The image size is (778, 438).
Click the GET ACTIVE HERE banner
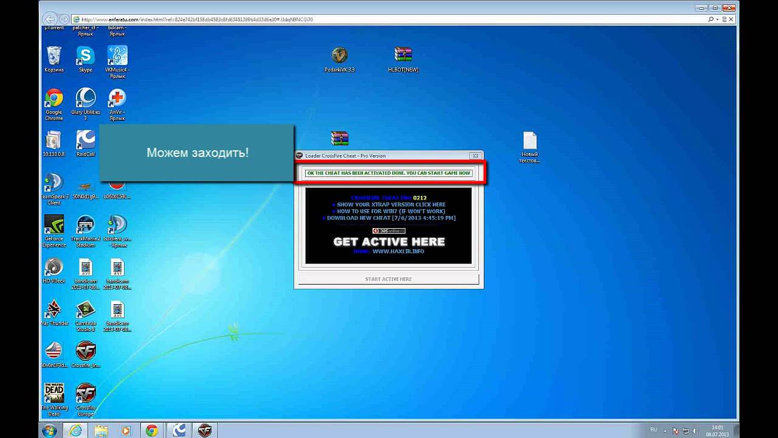click(x=389, y=242)
